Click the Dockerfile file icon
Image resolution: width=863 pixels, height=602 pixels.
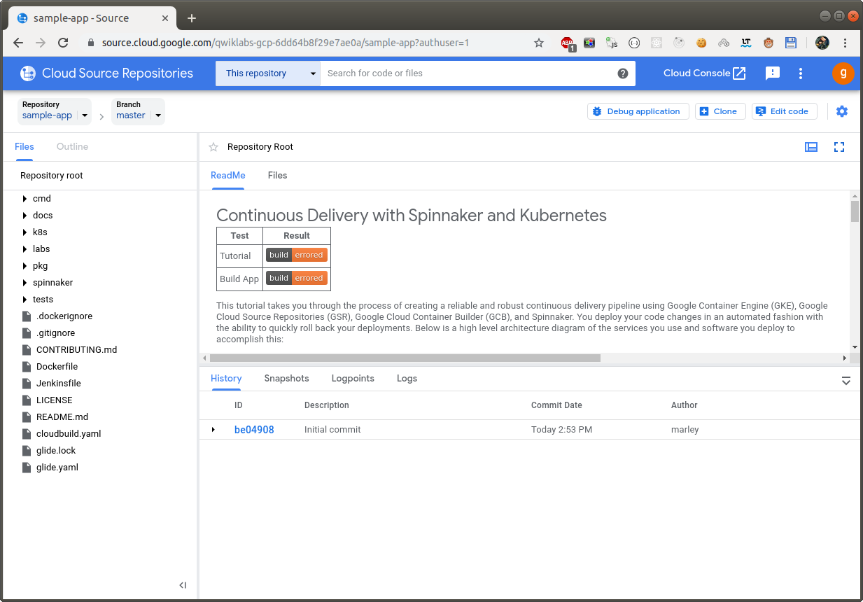click(x=26, y=367)
